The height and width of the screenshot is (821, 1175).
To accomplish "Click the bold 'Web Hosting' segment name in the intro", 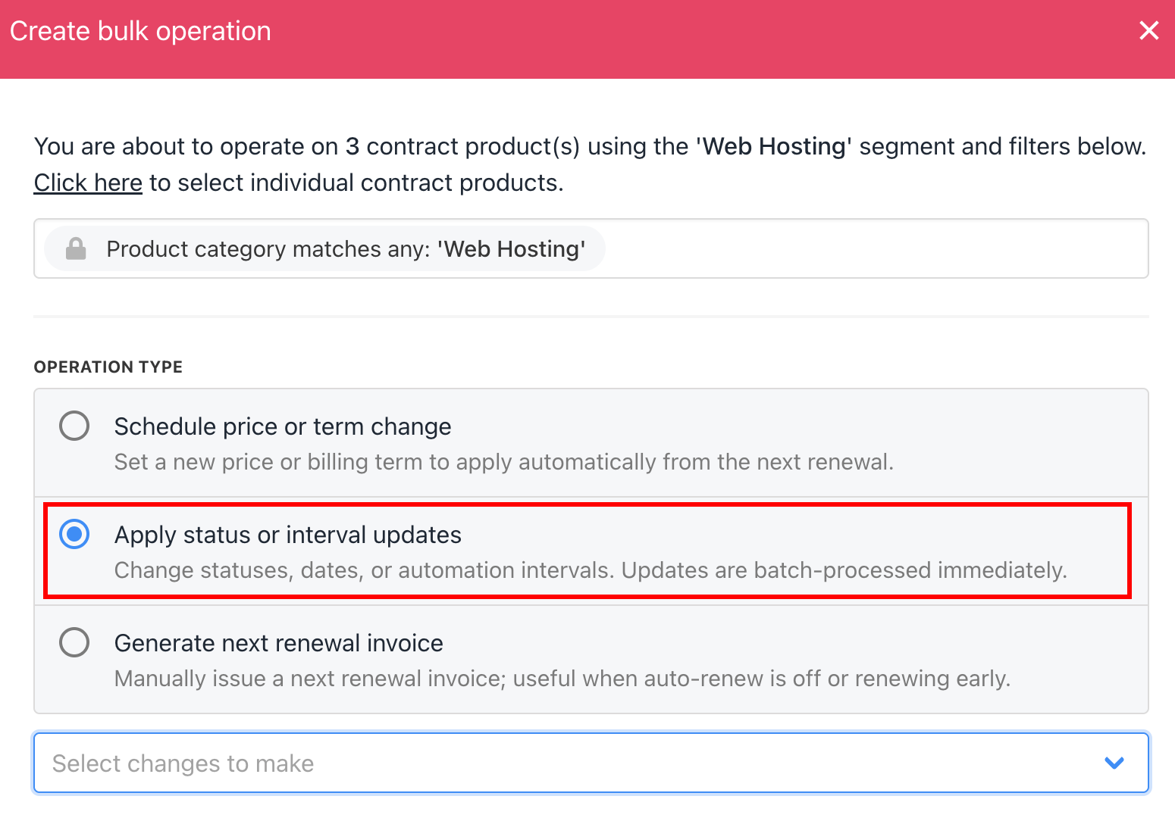I will click(x=774, y=146).
